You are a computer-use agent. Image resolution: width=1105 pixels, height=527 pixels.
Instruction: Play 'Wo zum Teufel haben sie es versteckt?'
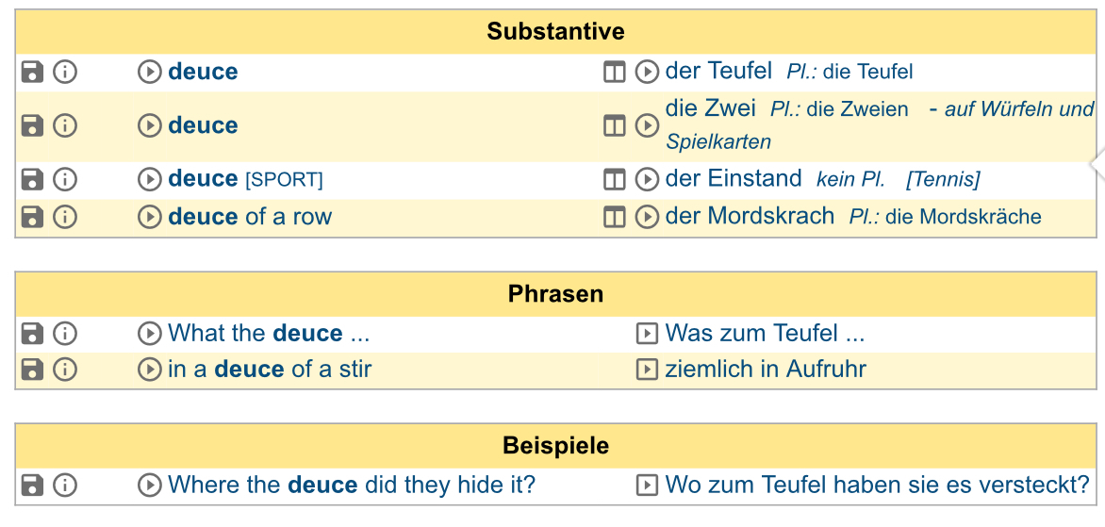tap(647, 486)
